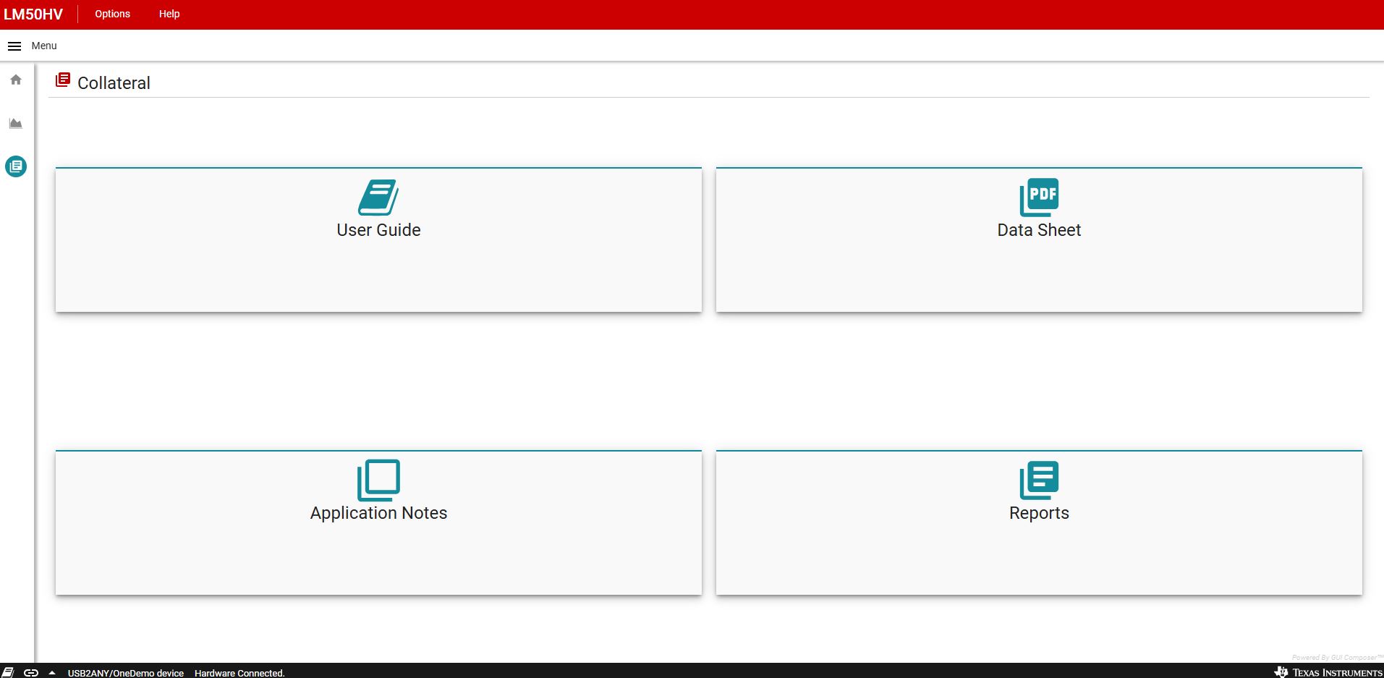Open the Options menu
This screenshot has width=1384, height=678.
(112, 14)
